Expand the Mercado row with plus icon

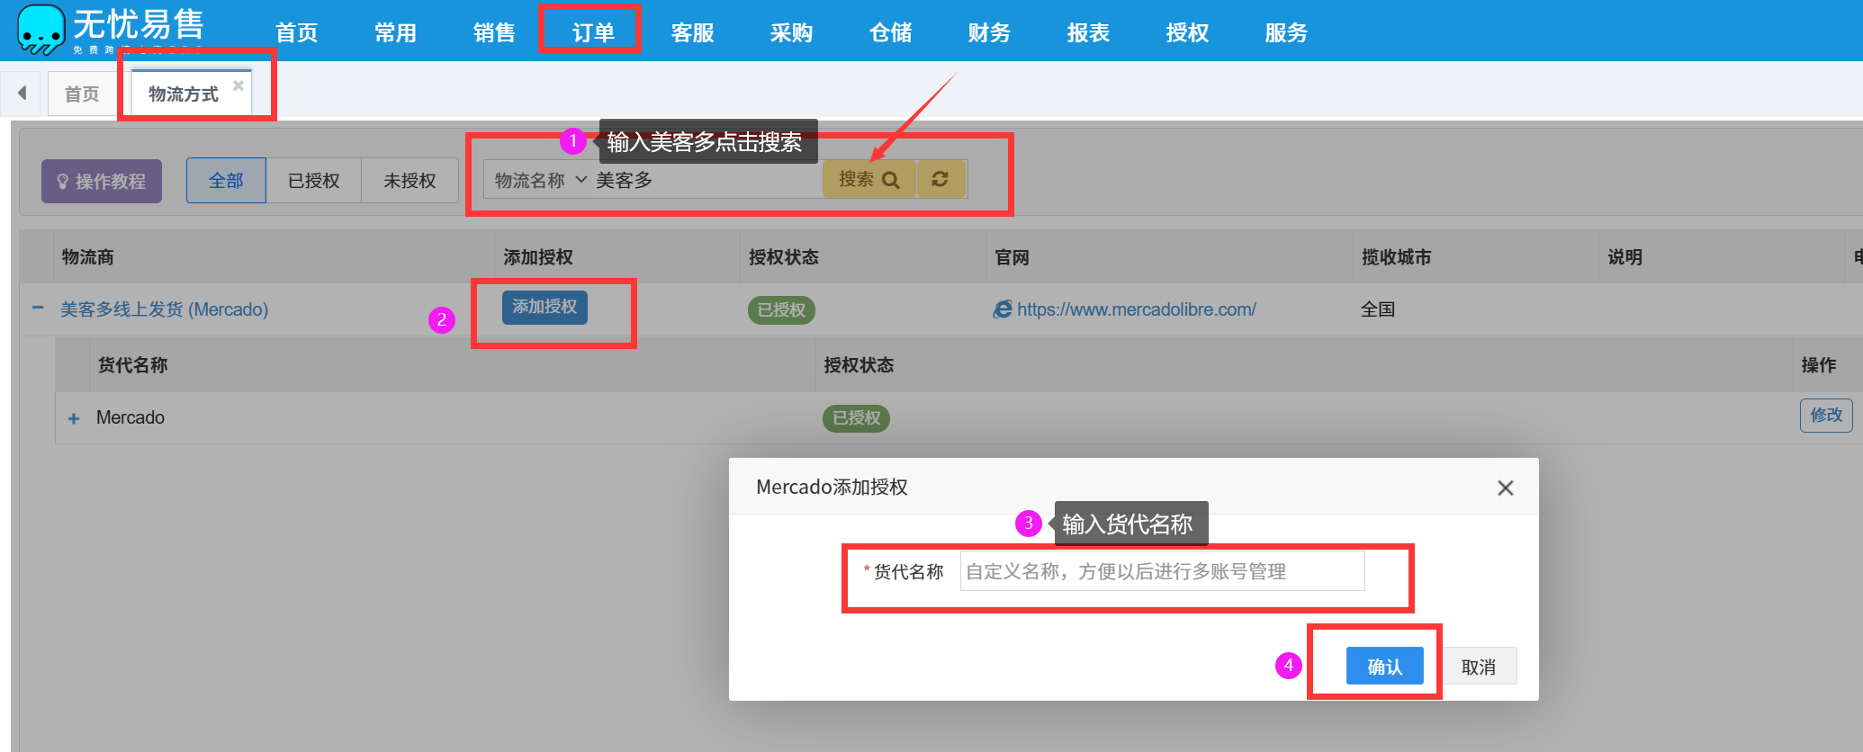[74, 418]
